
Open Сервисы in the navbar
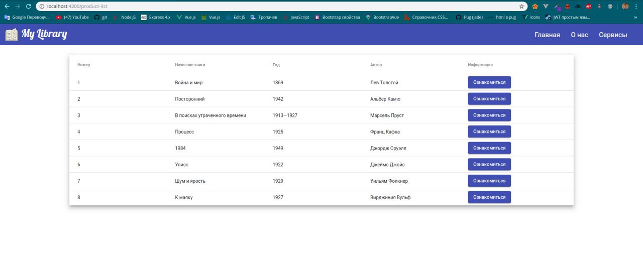[613, 35]
